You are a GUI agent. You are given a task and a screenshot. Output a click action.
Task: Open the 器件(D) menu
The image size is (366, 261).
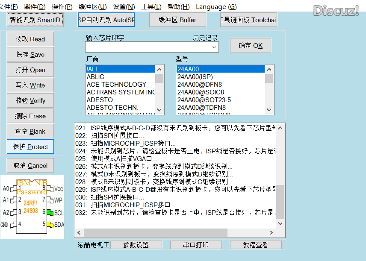35,7
